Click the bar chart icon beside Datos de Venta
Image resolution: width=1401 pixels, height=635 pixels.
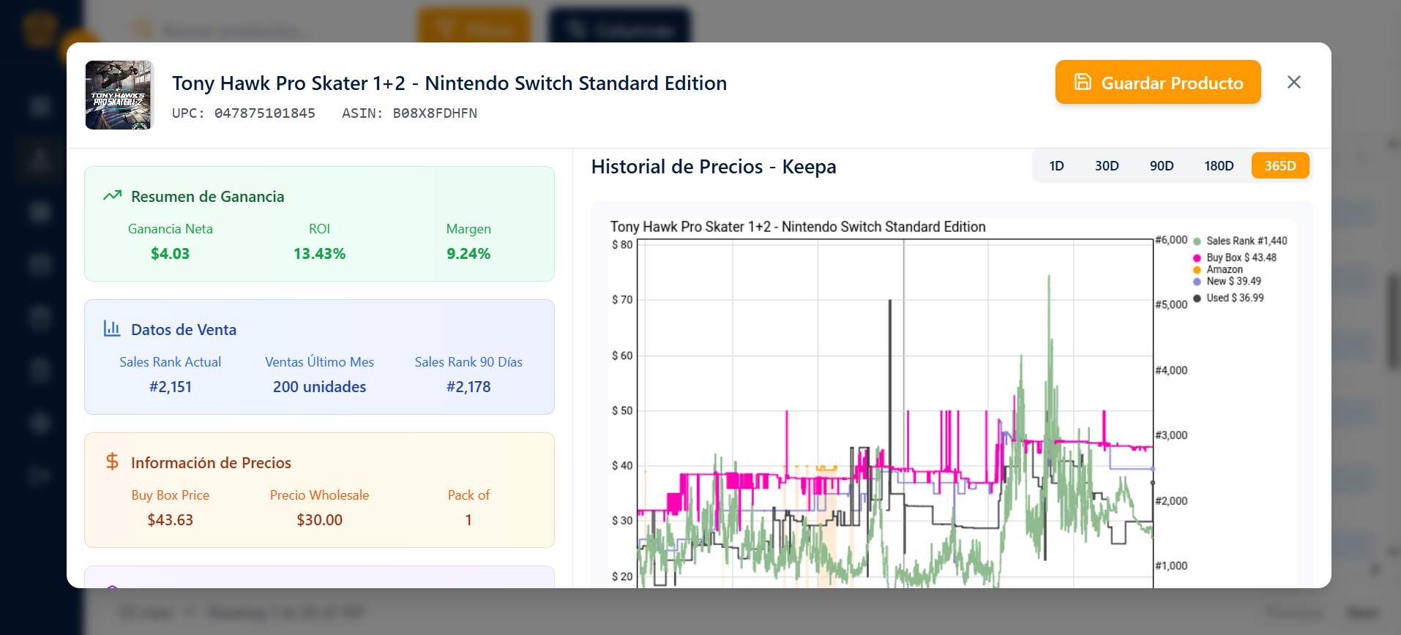[112, 328]
